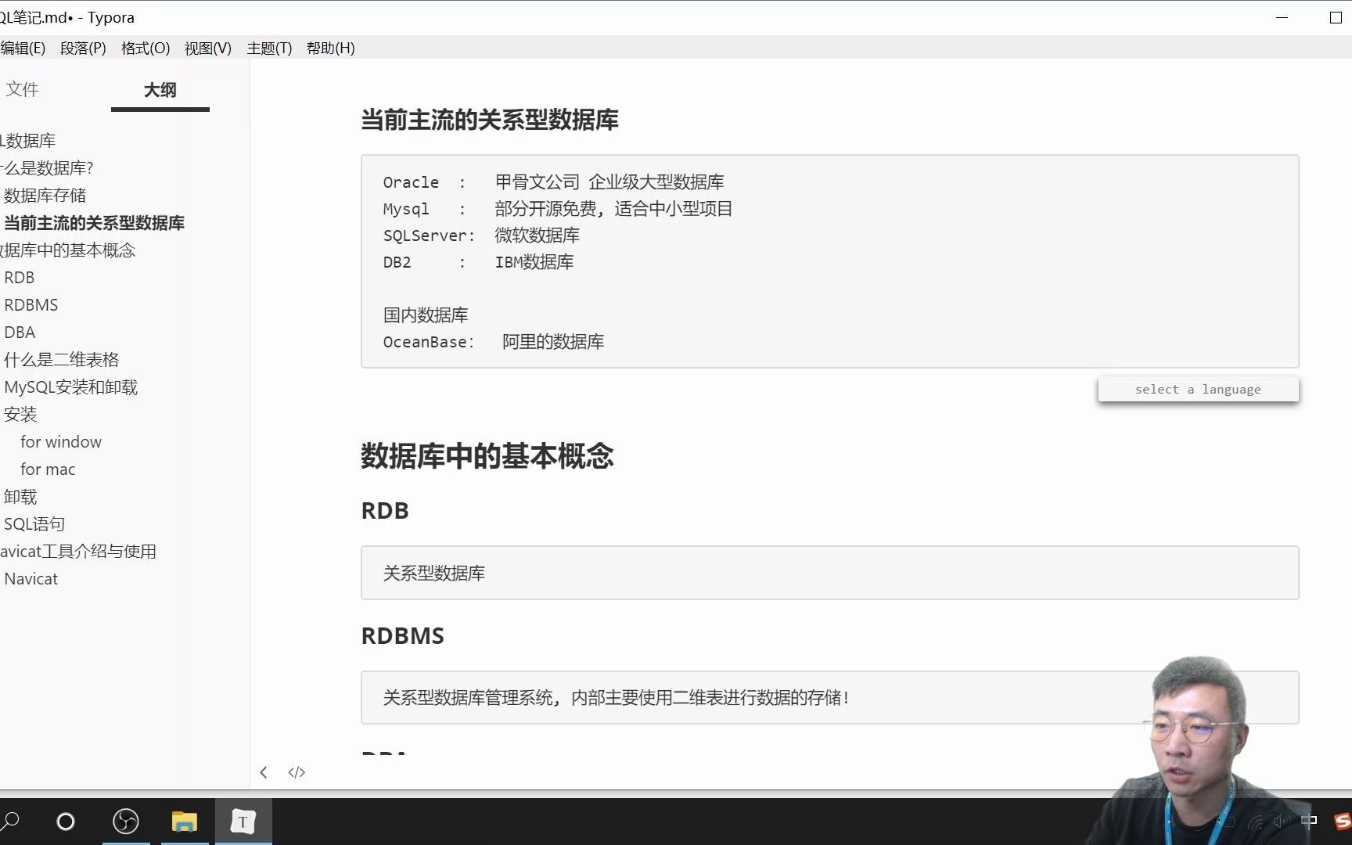Open the 格式(O) menu
The image size is (1352, 845).
pyautogui.click(x=146, y=49)
